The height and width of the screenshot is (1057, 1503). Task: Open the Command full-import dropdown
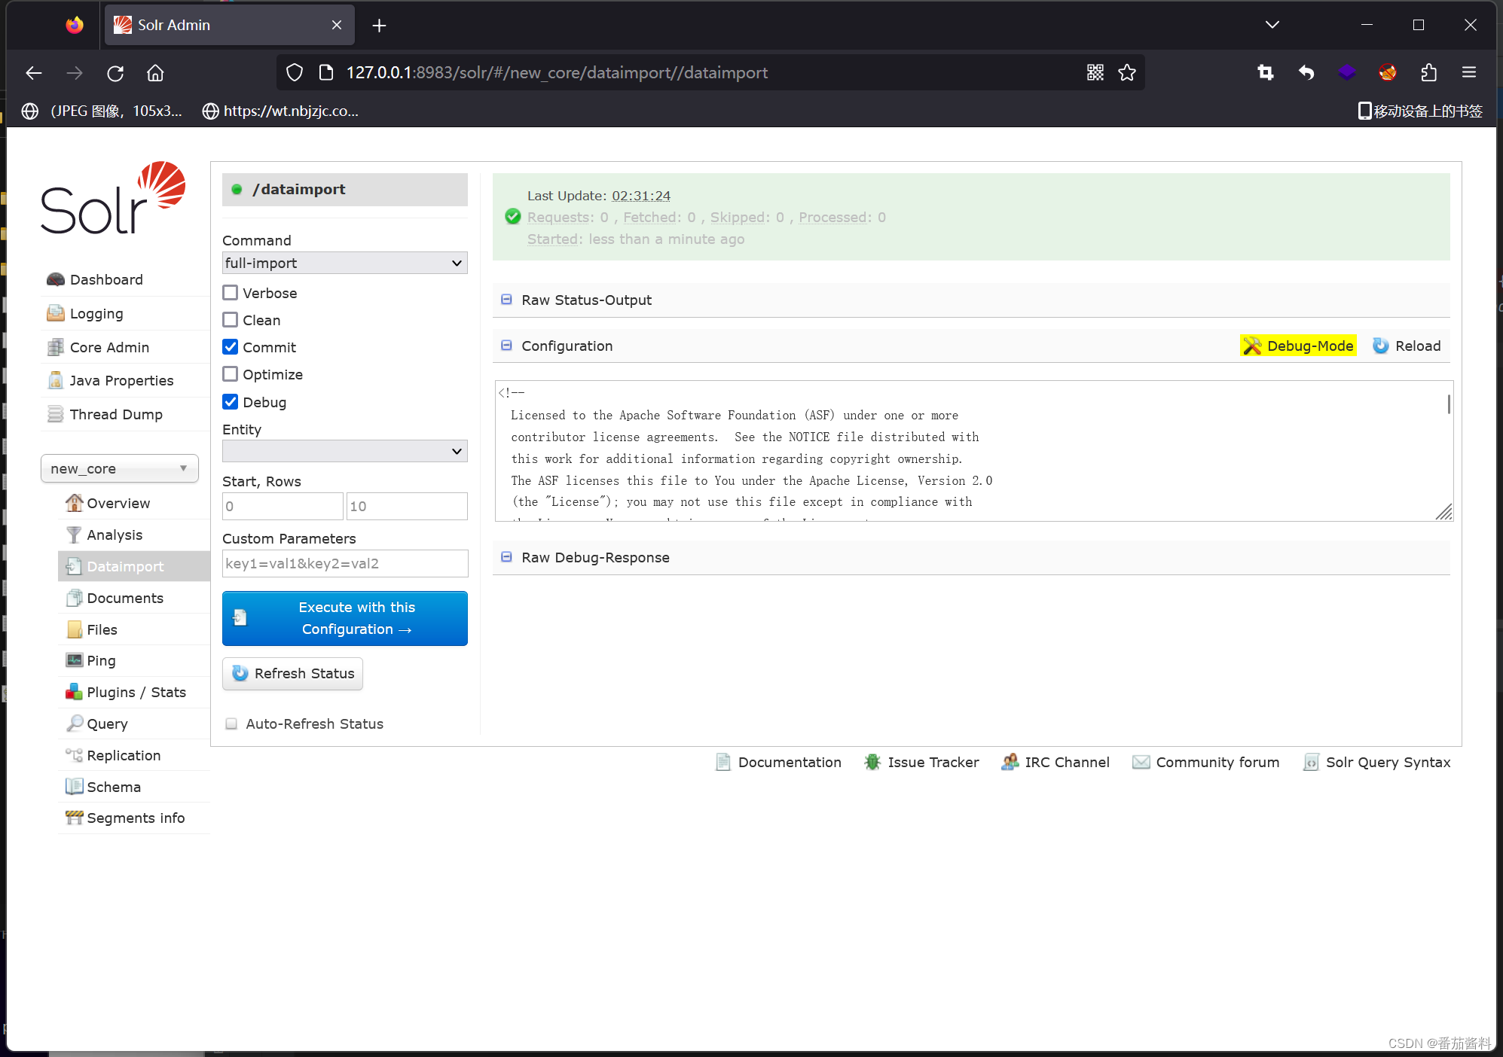pos(344,263)
